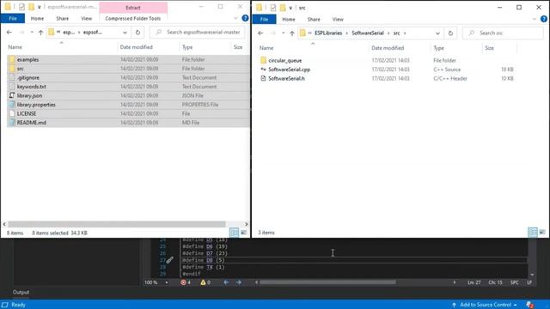Expand the ribbon in src Explorer window

pyautogui.click(x=535, y=19)
